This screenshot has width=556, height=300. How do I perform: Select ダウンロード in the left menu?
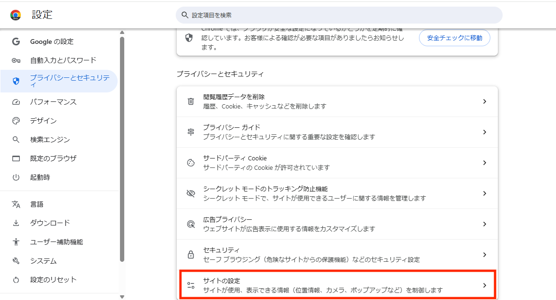pyautogui.click(x=50, y=223)
